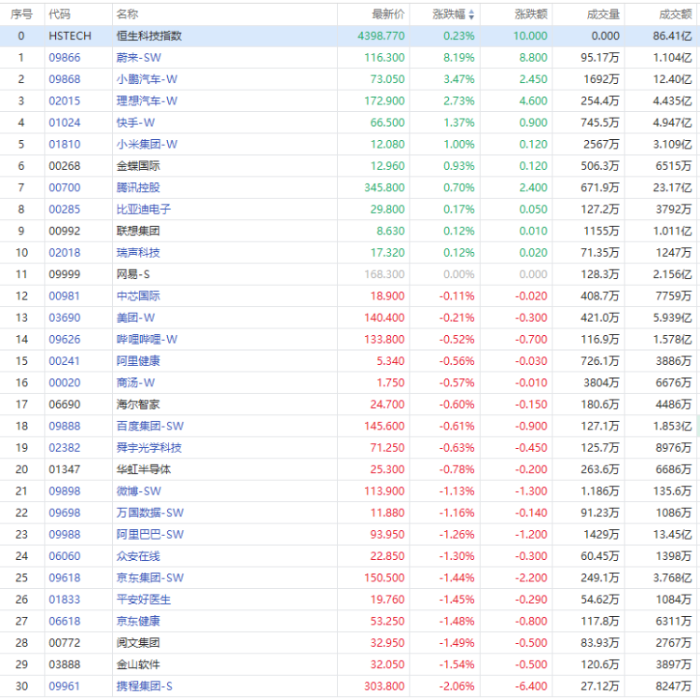Open stock code 09866 link
The image size is (700, 700).
point(64,58)
